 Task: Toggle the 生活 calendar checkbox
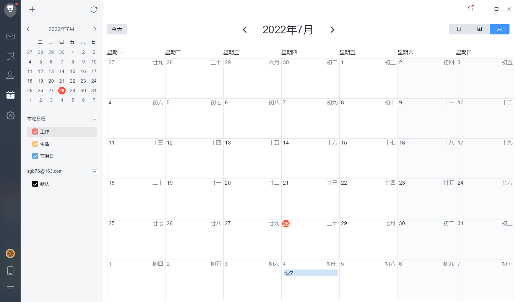pos(35,144)
